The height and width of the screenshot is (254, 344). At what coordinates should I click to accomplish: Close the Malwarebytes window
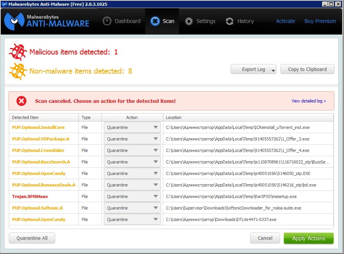[338, 4]
